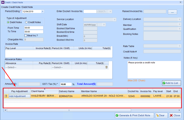The image size is (184, 120).
Task: Select the EDRINGTON delivery name cell
Action: pyautogui.click(x=70, y=96)
